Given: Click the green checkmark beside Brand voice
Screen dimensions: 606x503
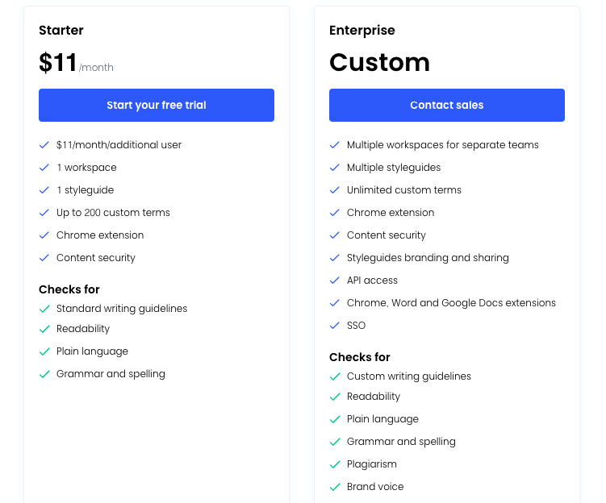Looking at the screenshot, I should tap(335, 487).
